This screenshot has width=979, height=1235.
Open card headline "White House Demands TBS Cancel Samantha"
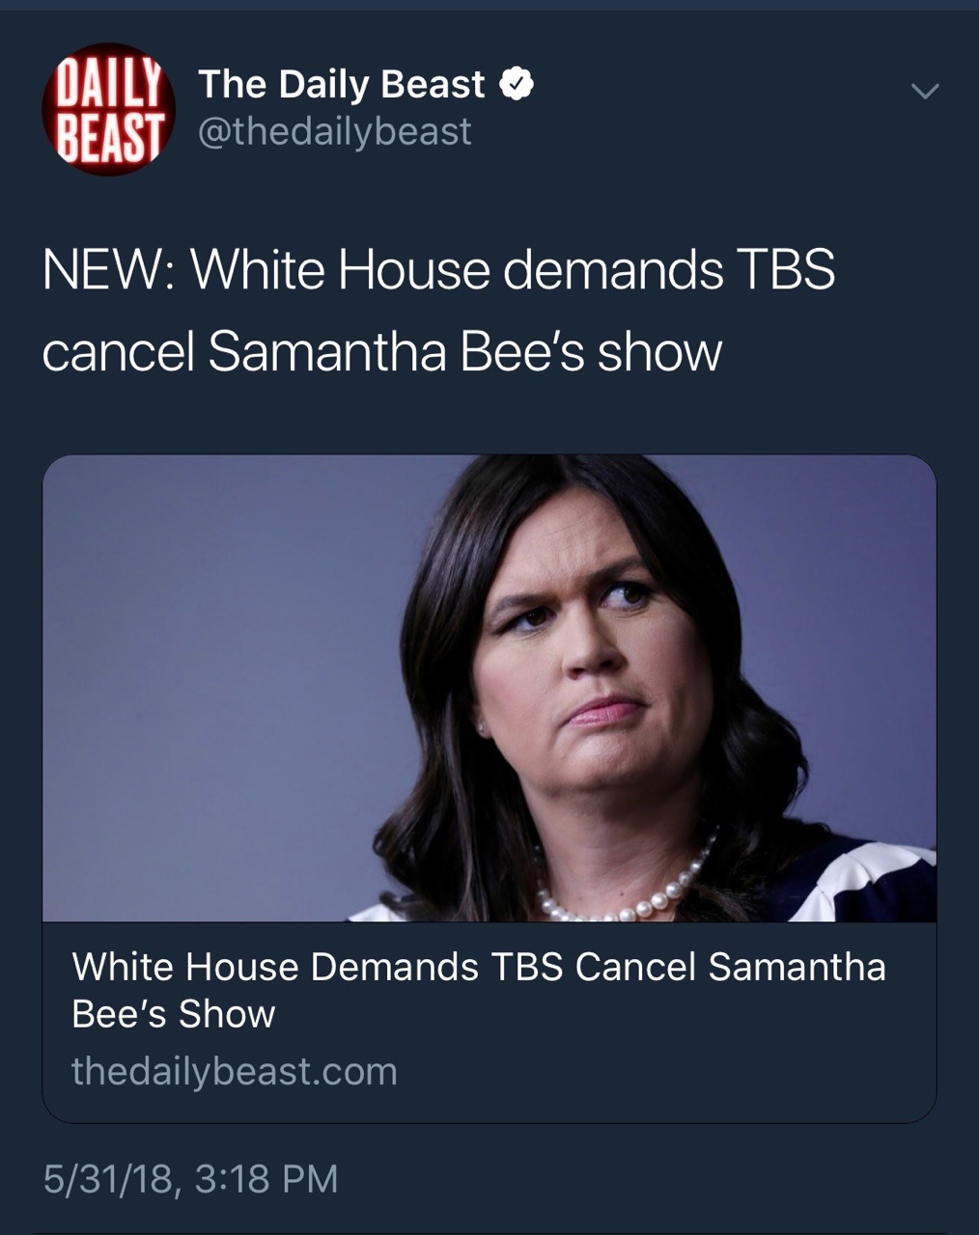click(x=479, y=967)
